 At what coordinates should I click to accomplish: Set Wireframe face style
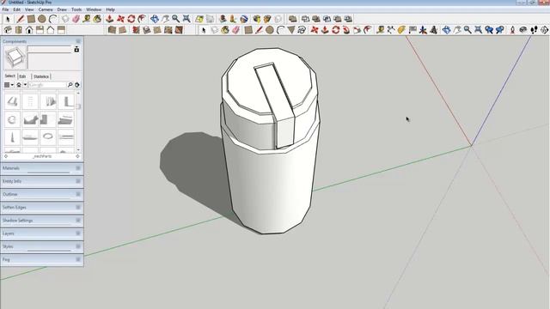click(136, 30)
